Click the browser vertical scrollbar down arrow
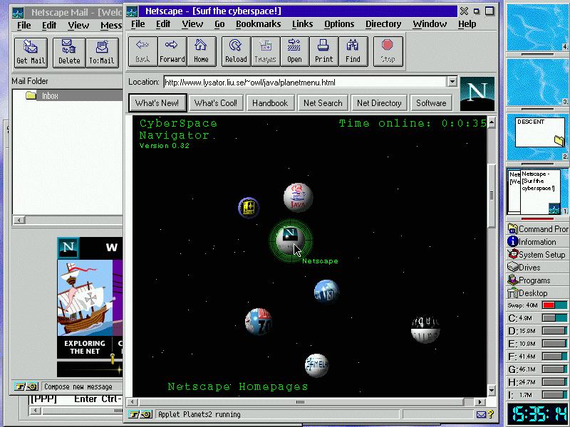The image size is (570, 427). (491, 391)
